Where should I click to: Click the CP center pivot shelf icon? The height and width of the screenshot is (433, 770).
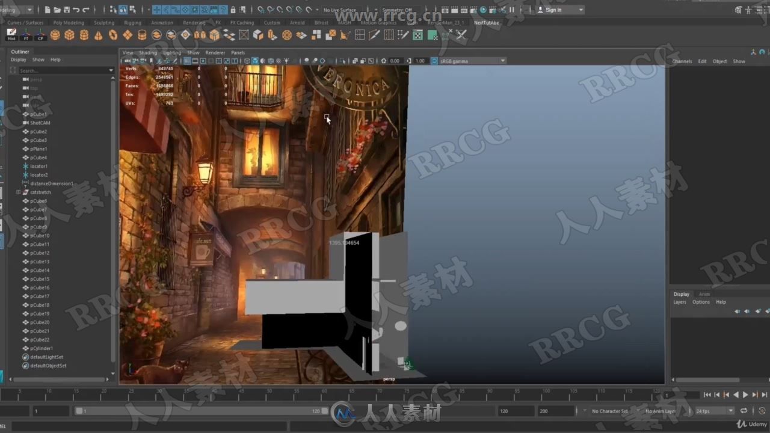tap(40, 35)
